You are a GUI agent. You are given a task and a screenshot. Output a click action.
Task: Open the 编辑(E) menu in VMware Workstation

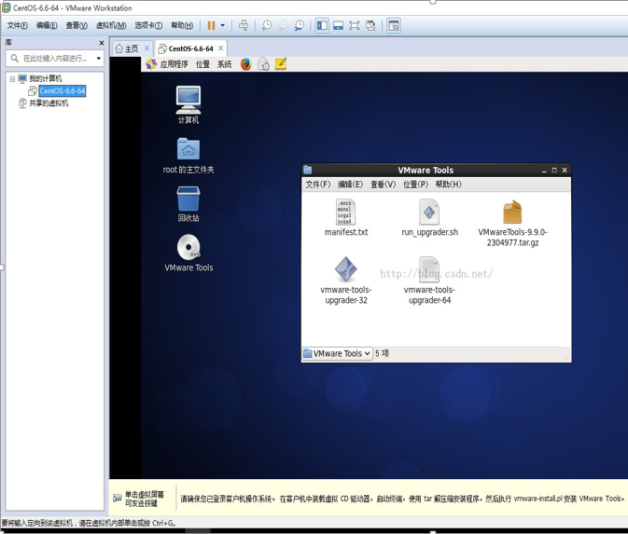point(47,25)
